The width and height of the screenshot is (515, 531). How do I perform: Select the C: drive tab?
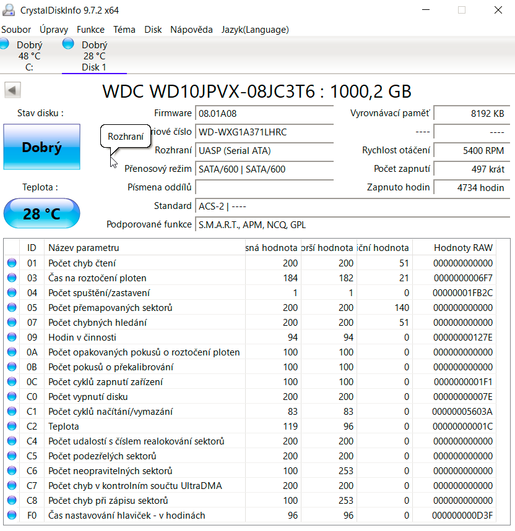pos(29,56)
